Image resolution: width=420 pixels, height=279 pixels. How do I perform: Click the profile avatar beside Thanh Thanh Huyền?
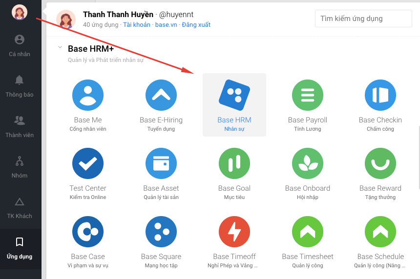66,19
